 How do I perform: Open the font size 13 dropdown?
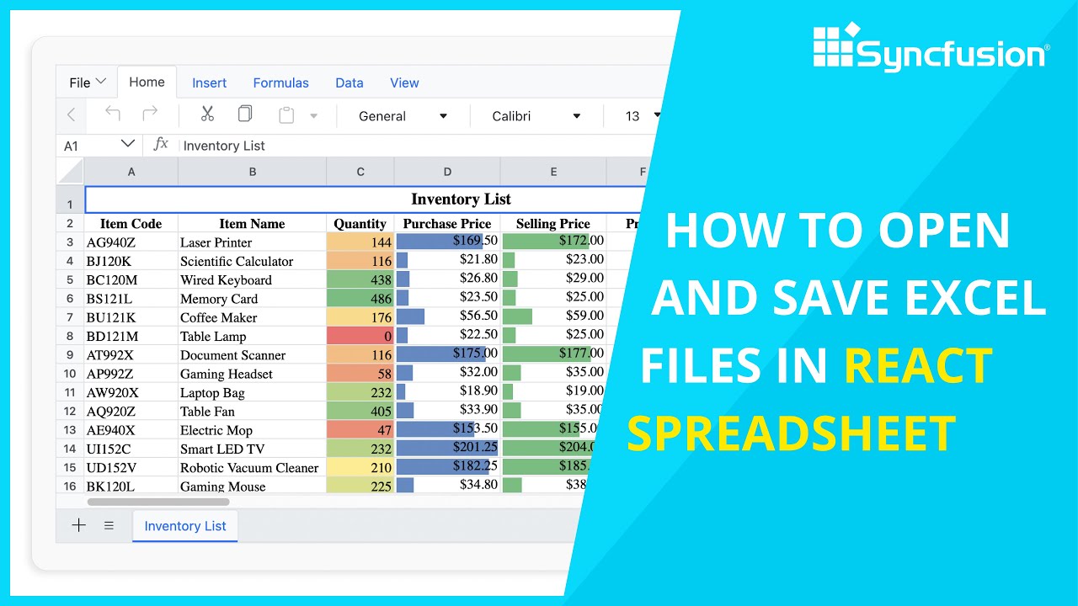pos(642,116)
